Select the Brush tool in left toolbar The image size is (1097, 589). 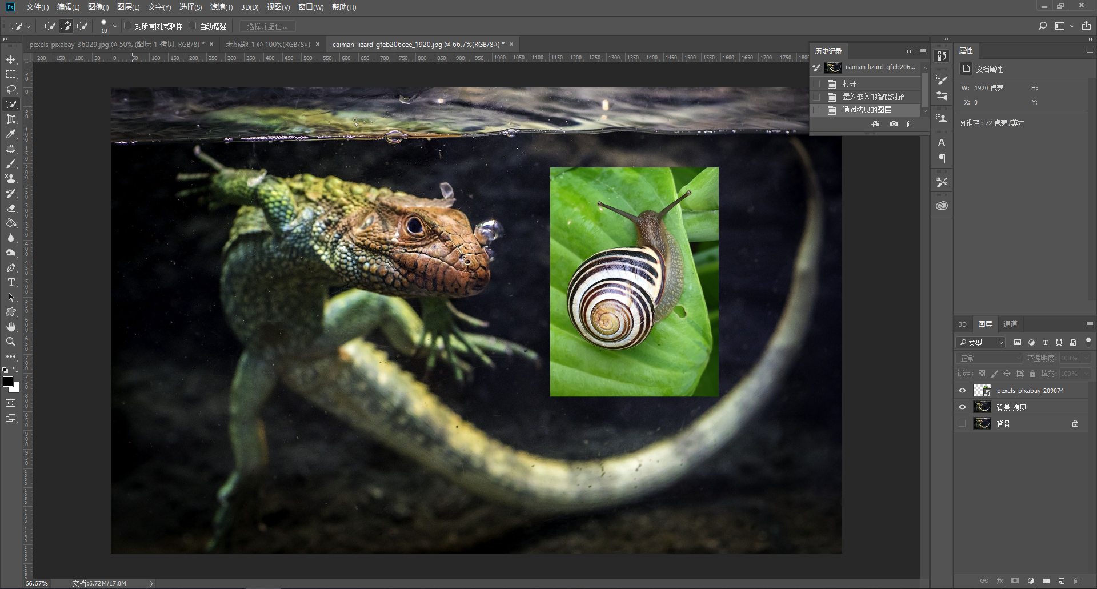click(x=11, y=163)
